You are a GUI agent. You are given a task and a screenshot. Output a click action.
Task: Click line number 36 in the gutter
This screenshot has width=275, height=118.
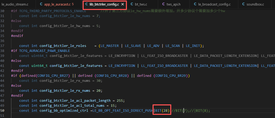click(2, 41)
